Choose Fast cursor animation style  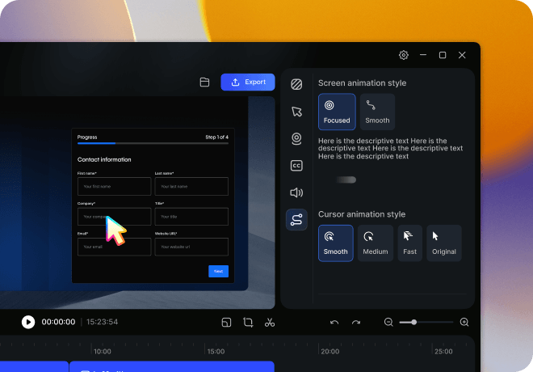pos(409,243)
